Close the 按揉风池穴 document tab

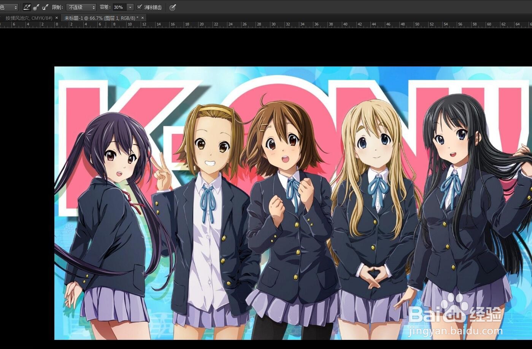(x=57, y=18)
